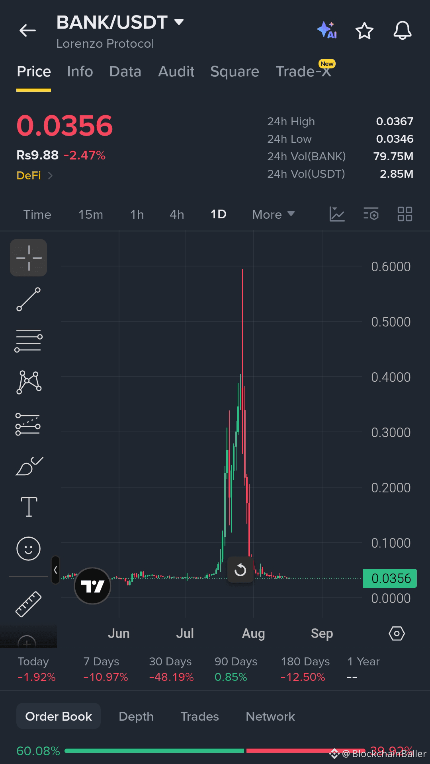Select the trend line drawing tool

28,299
